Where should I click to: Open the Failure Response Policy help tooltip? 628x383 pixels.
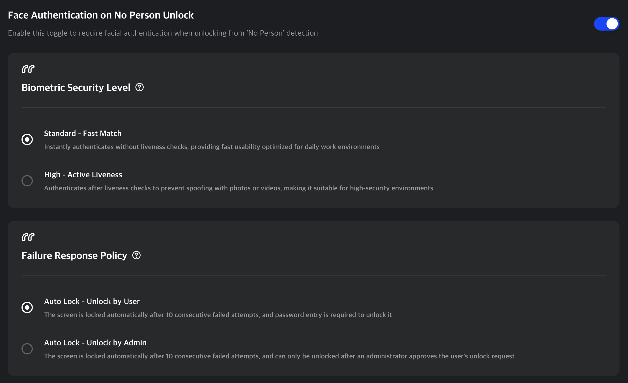tap(137, 255)
